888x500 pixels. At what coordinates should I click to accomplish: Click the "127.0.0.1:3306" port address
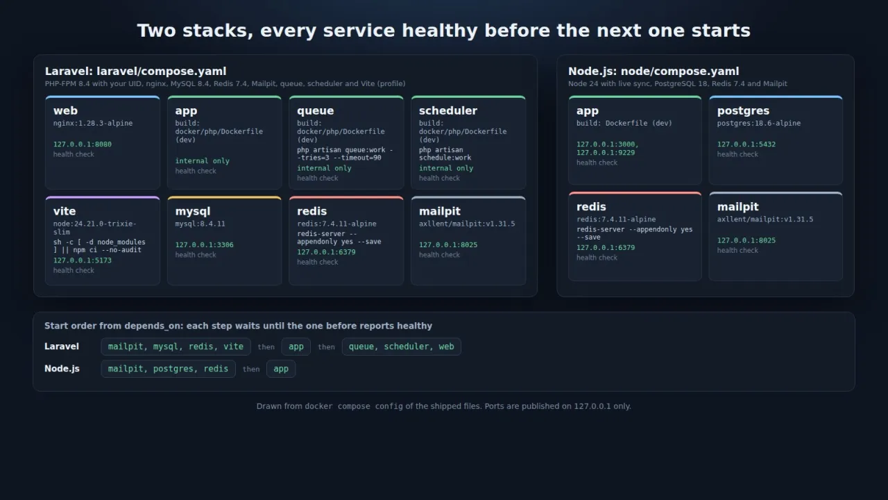pyautogui.click(x=205, y=245)
